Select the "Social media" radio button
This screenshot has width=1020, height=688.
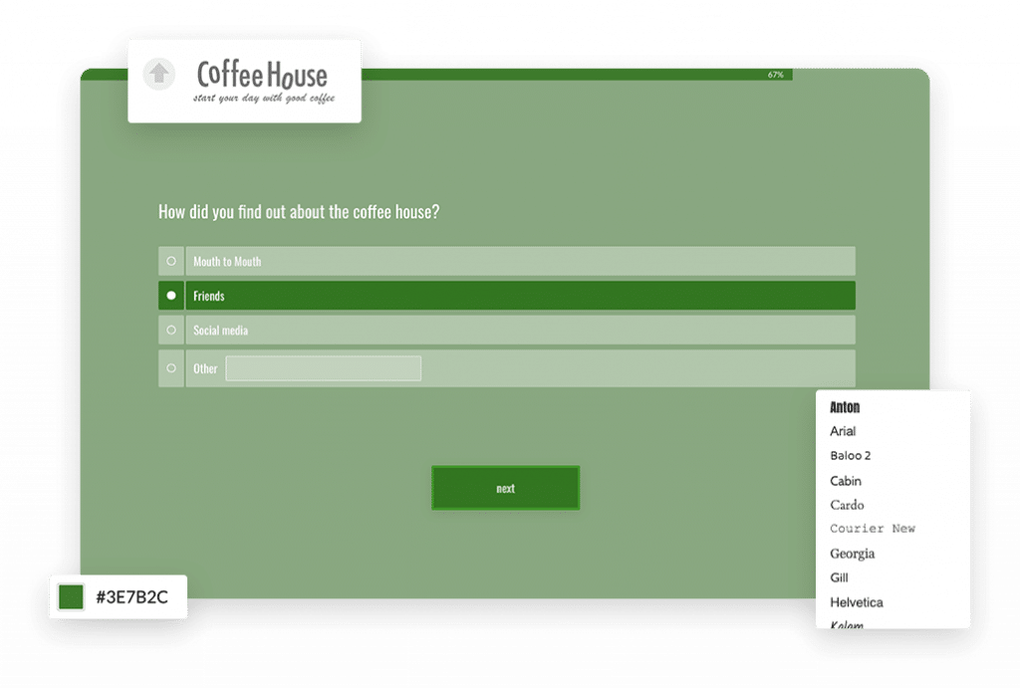coord(170,330)
